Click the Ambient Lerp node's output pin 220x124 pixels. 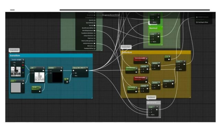(x=157, y=110)
